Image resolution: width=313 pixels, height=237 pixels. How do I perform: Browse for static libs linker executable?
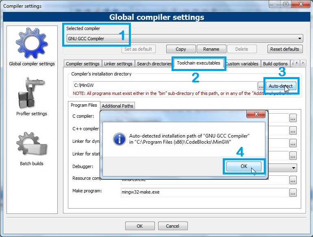[x=293, y=156]
